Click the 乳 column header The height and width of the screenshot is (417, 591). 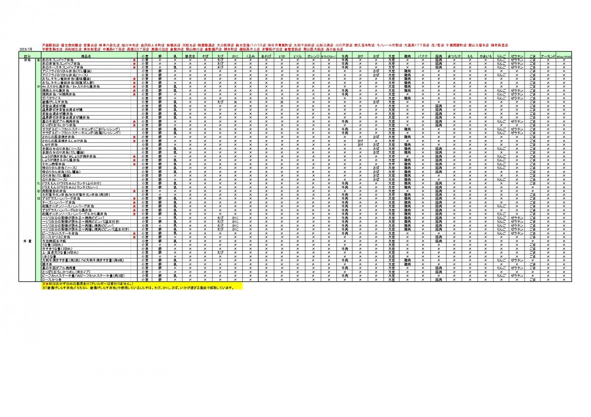pos(175,57)
